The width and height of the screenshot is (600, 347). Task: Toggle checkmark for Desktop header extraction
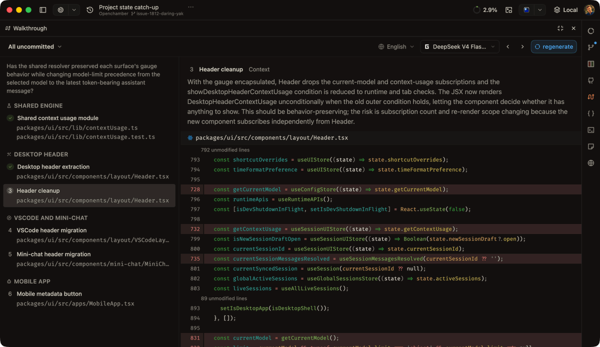[10, 166]
